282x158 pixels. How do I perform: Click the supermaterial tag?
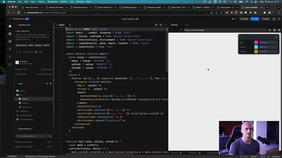(x=21, y=46)
